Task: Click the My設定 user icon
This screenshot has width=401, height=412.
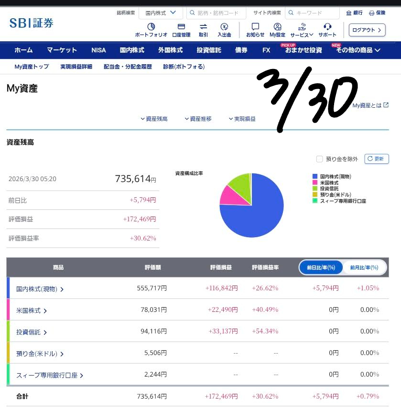Action: (277, 27)
